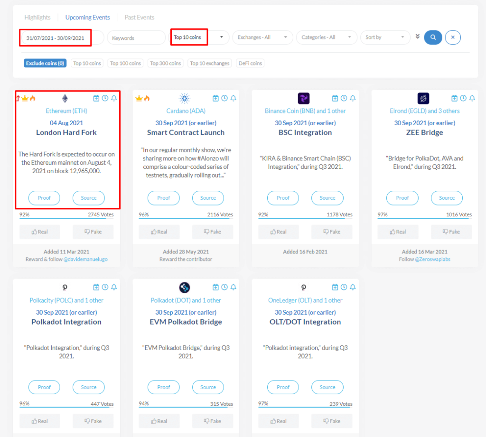Open the Polkacity (POLC) and 1 other link

coord(66,300)
